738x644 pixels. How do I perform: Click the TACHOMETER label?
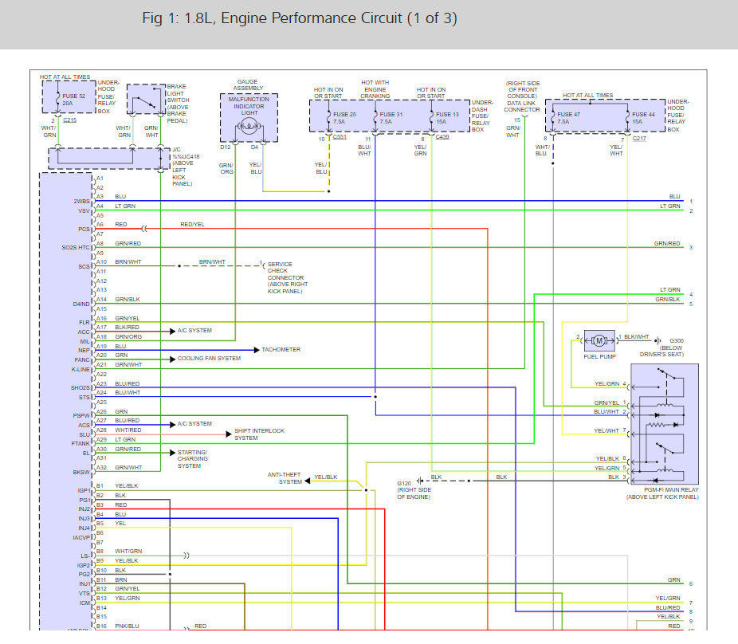coord(281,350)
